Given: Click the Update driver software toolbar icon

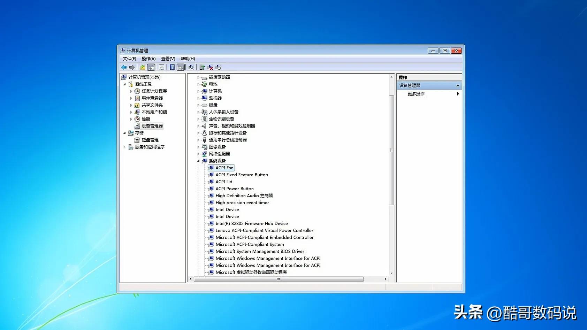Looking at the screenshot, I should coord(202,67).
